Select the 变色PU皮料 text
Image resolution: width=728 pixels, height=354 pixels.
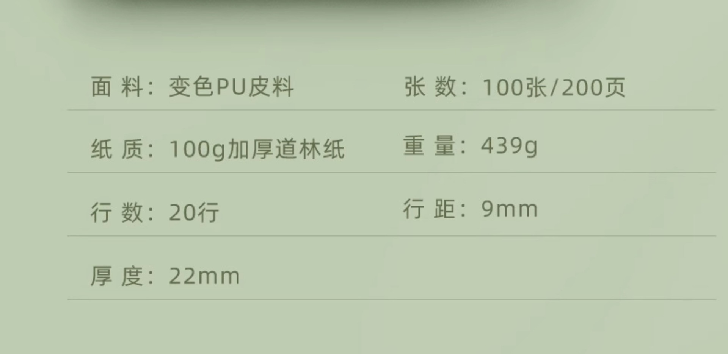click(x=231, y=87)
